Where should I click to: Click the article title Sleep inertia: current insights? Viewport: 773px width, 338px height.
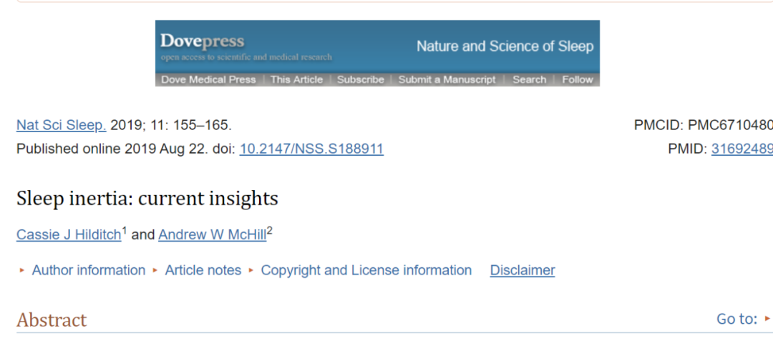click(147, 198)
